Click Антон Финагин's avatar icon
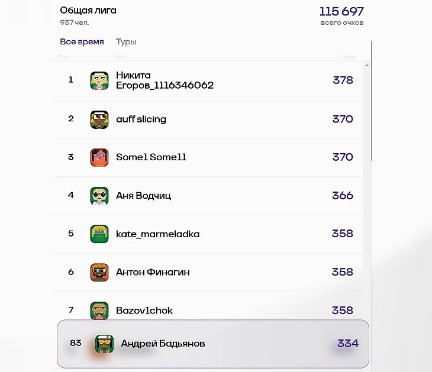 pos(99,272)
